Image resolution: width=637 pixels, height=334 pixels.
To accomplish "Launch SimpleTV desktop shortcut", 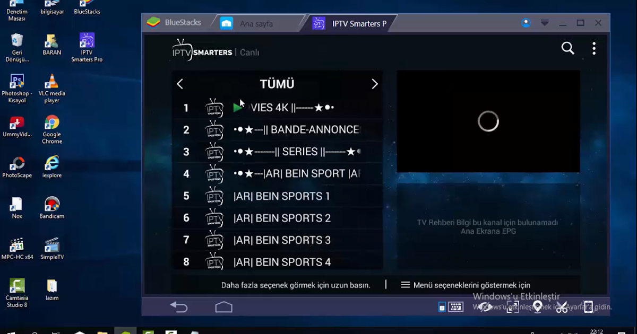I will coord(52,249).
